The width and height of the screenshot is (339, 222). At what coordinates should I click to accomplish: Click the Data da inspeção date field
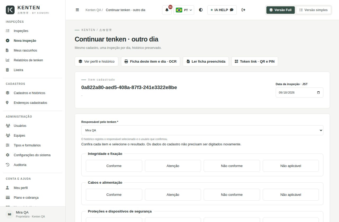(299, 92)
